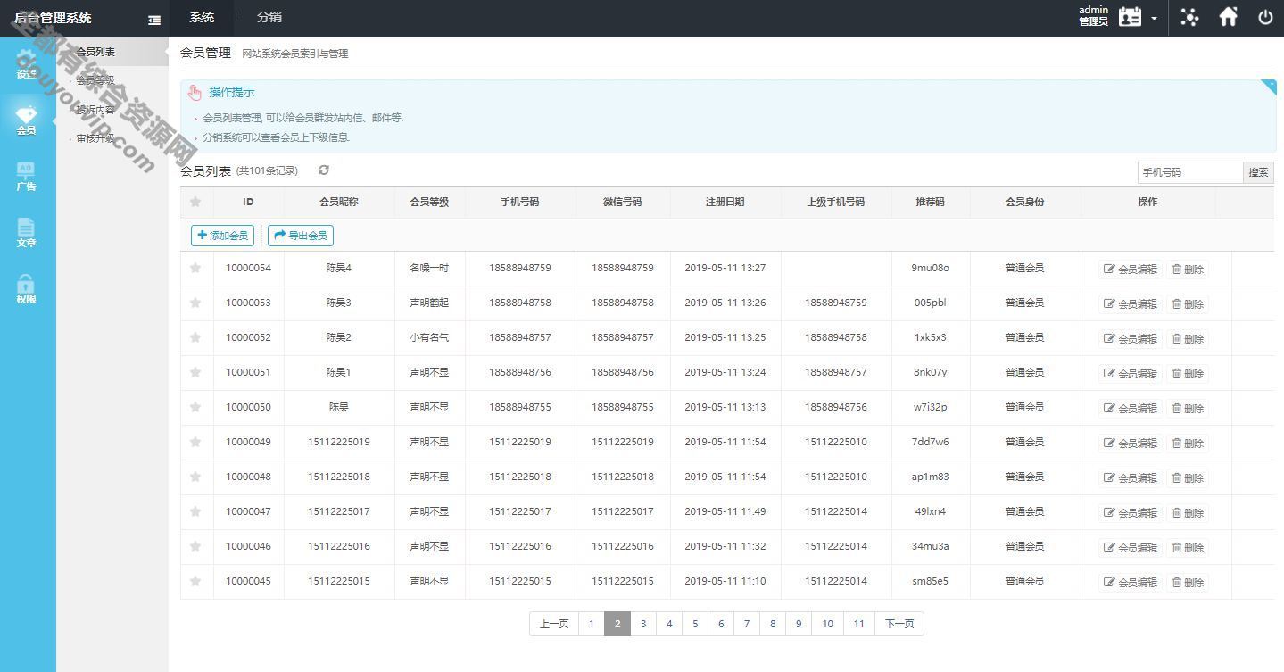Star the member row 10000053
Viewport: 1284px width, 672px height.
[195, 303]
